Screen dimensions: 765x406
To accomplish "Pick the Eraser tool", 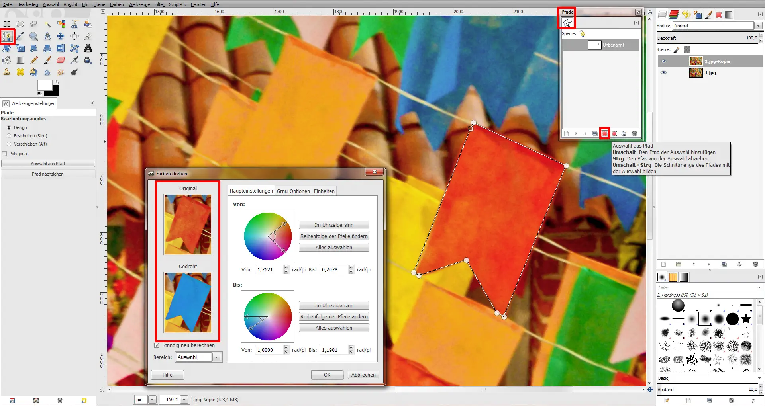I will coord(61,60).
